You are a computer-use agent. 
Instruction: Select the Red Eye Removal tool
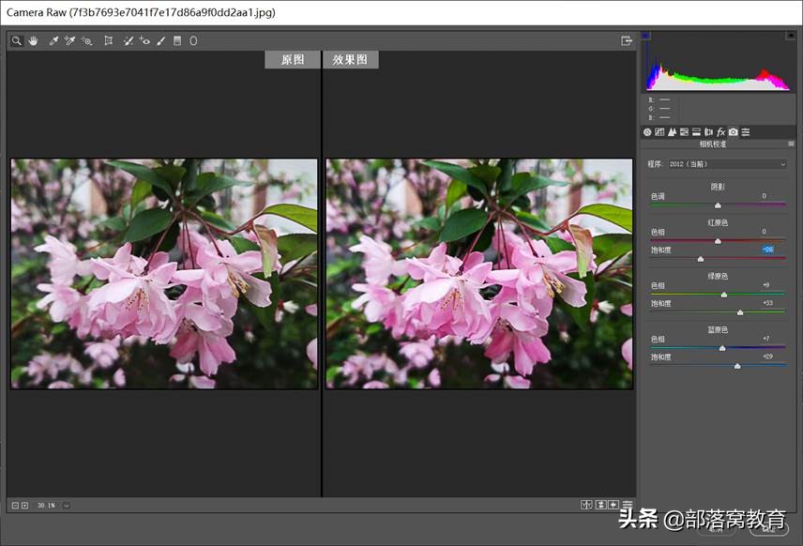[145, 40]
